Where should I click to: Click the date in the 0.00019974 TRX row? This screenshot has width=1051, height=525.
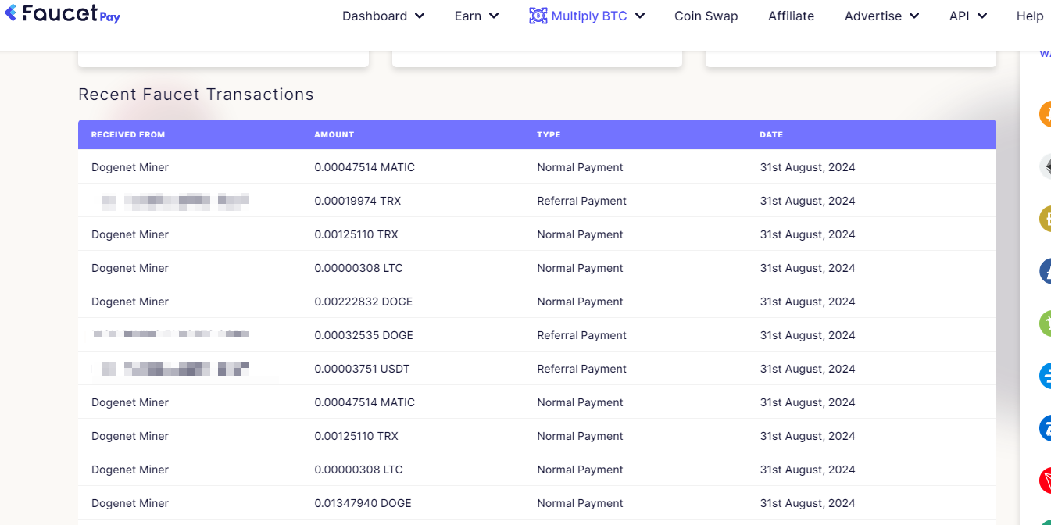[x=807, y=201]
